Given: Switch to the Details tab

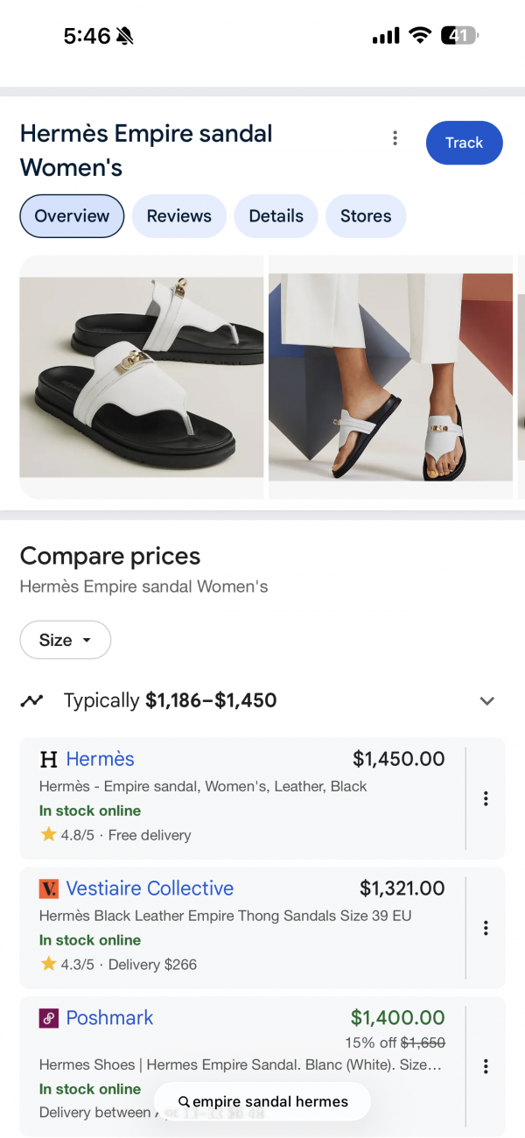Looking at the screenshot, I should tap(276, 216).
